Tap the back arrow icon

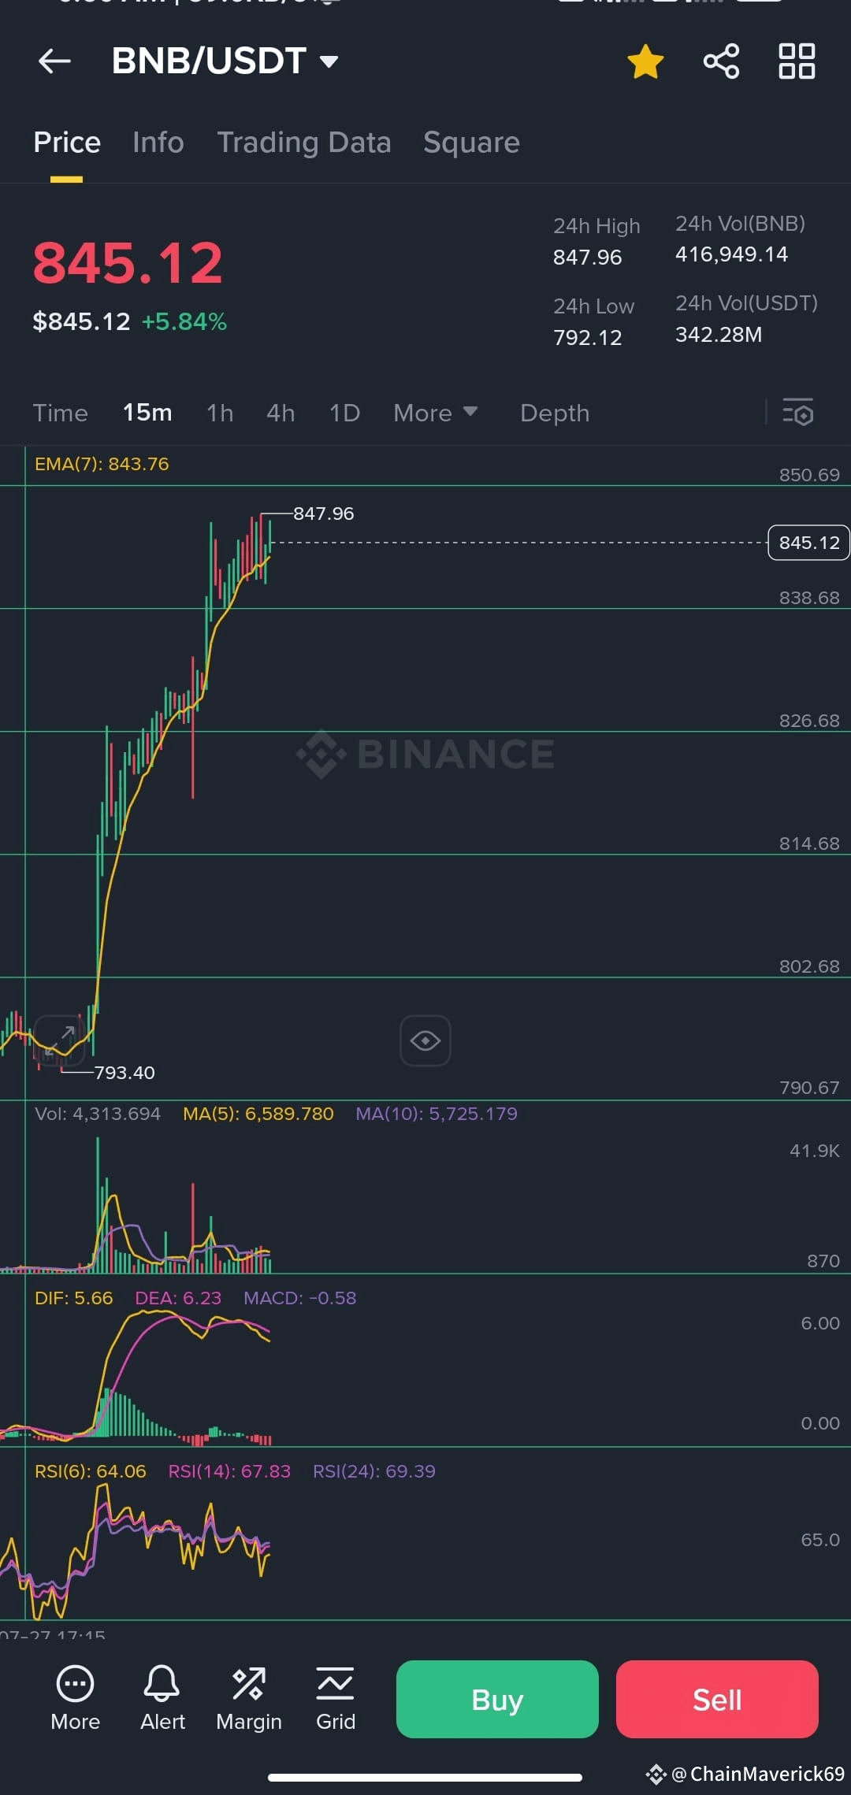pyautogui.click(x=54, y=61)
